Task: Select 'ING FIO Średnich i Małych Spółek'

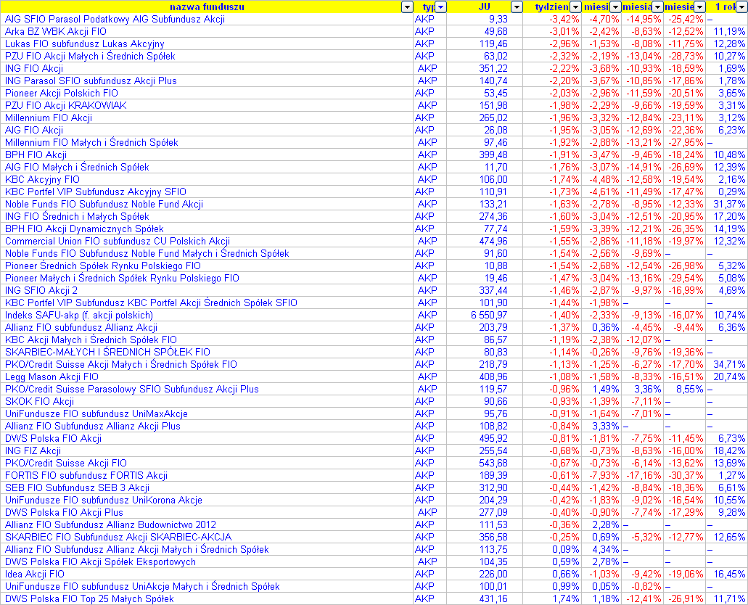Action: pos(78,217)
